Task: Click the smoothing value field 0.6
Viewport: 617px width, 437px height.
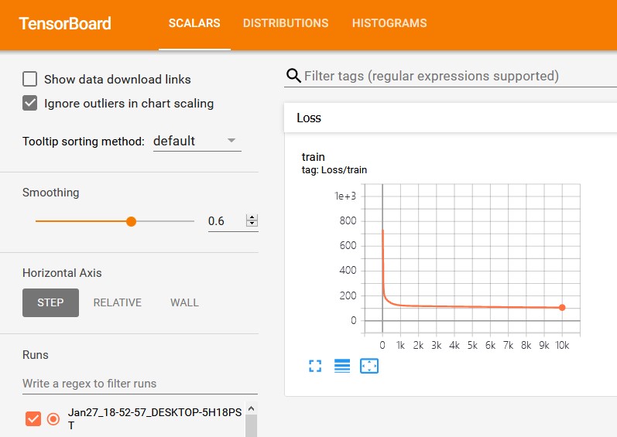Action: coord(226,221)
